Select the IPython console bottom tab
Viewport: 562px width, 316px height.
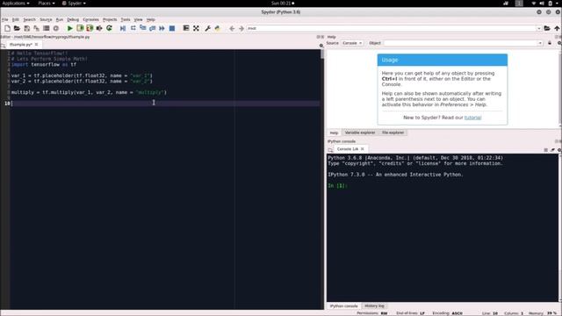click(x=343, y=306)
